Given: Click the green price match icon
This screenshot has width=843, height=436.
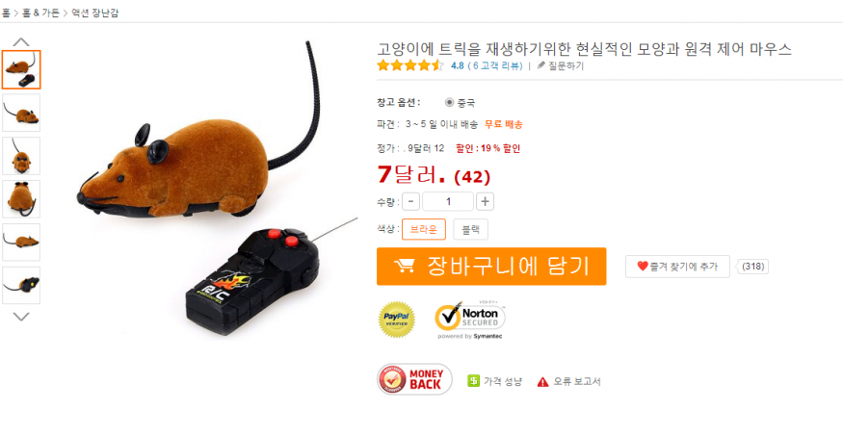Looking at the screenshot, I should [474, 381].
